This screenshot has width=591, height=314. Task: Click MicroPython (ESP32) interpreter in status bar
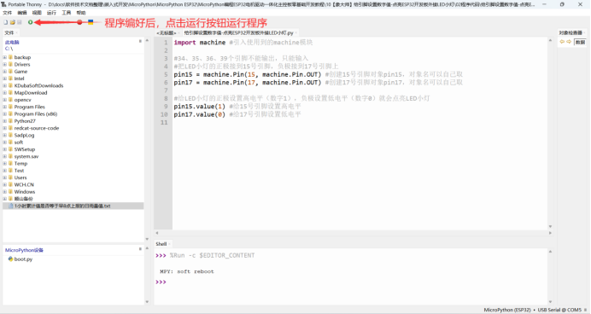(507, 310)
